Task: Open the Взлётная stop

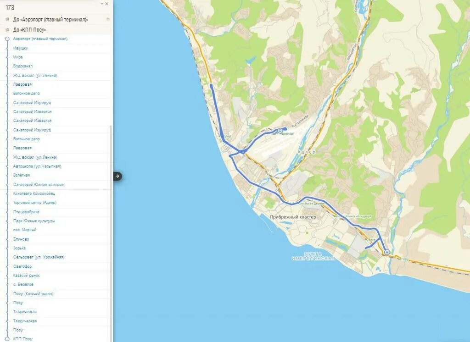Action: 21,175
